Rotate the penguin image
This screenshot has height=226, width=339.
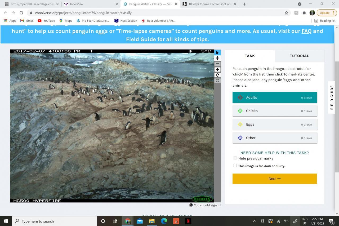[x=217, y=75]
